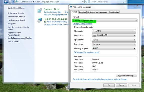Click Install or uninstall display languages link
The image size is (144, 92).
tap(57, 22)
